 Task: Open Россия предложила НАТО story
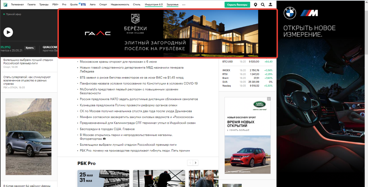pos(139,99)
